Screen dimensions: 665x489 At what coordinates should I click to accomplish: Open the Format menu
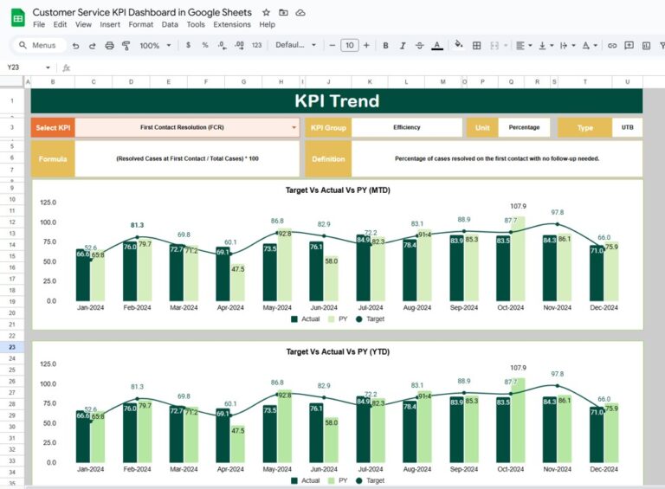coord(141,24)
